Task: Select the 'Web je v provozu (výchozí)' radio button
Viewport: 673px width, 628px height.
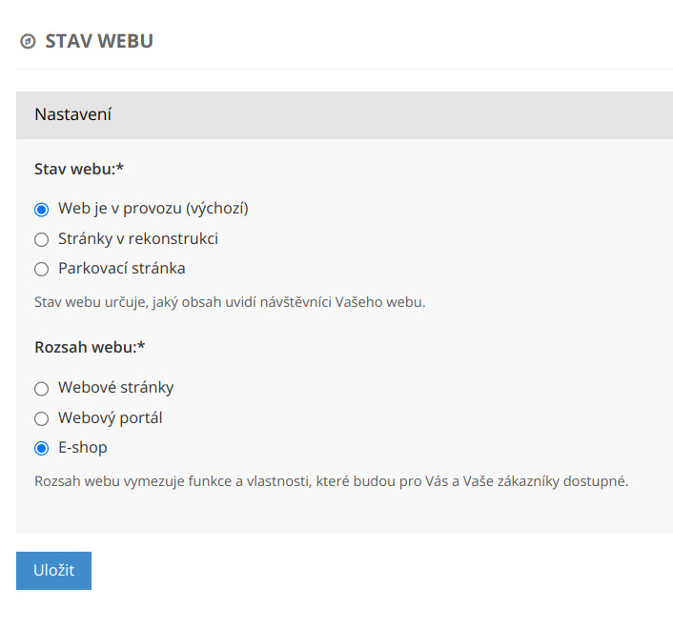Action: point(41,210)
